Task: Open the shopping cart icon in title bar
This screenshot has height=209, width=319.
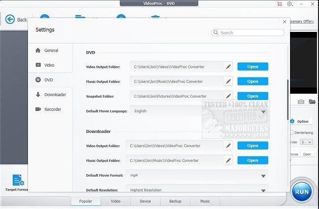Action: pos(279,3)
